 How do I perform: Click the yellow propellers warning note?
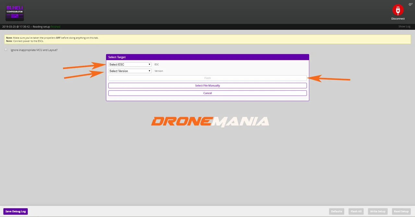(x=207, y=39)
